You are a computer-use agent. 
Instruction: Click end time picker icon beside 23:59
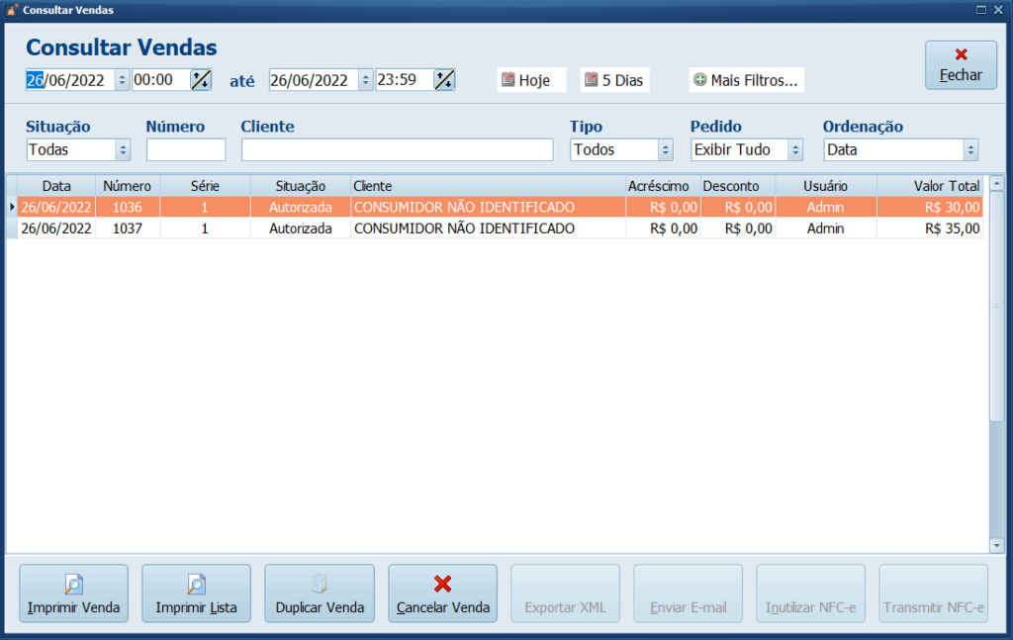click(444, 80)
